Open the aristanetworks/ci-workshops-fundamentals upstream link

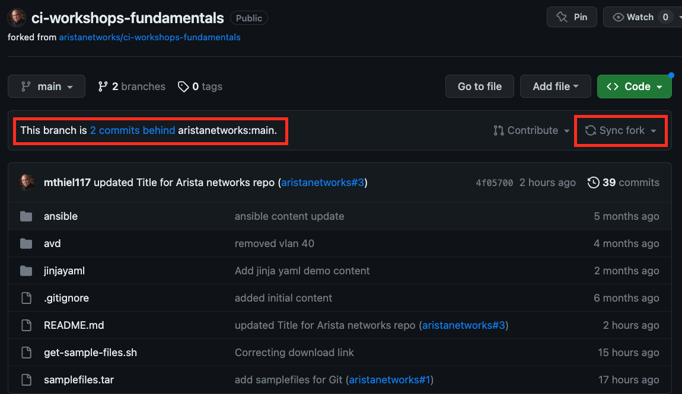(x=149, y=37)
